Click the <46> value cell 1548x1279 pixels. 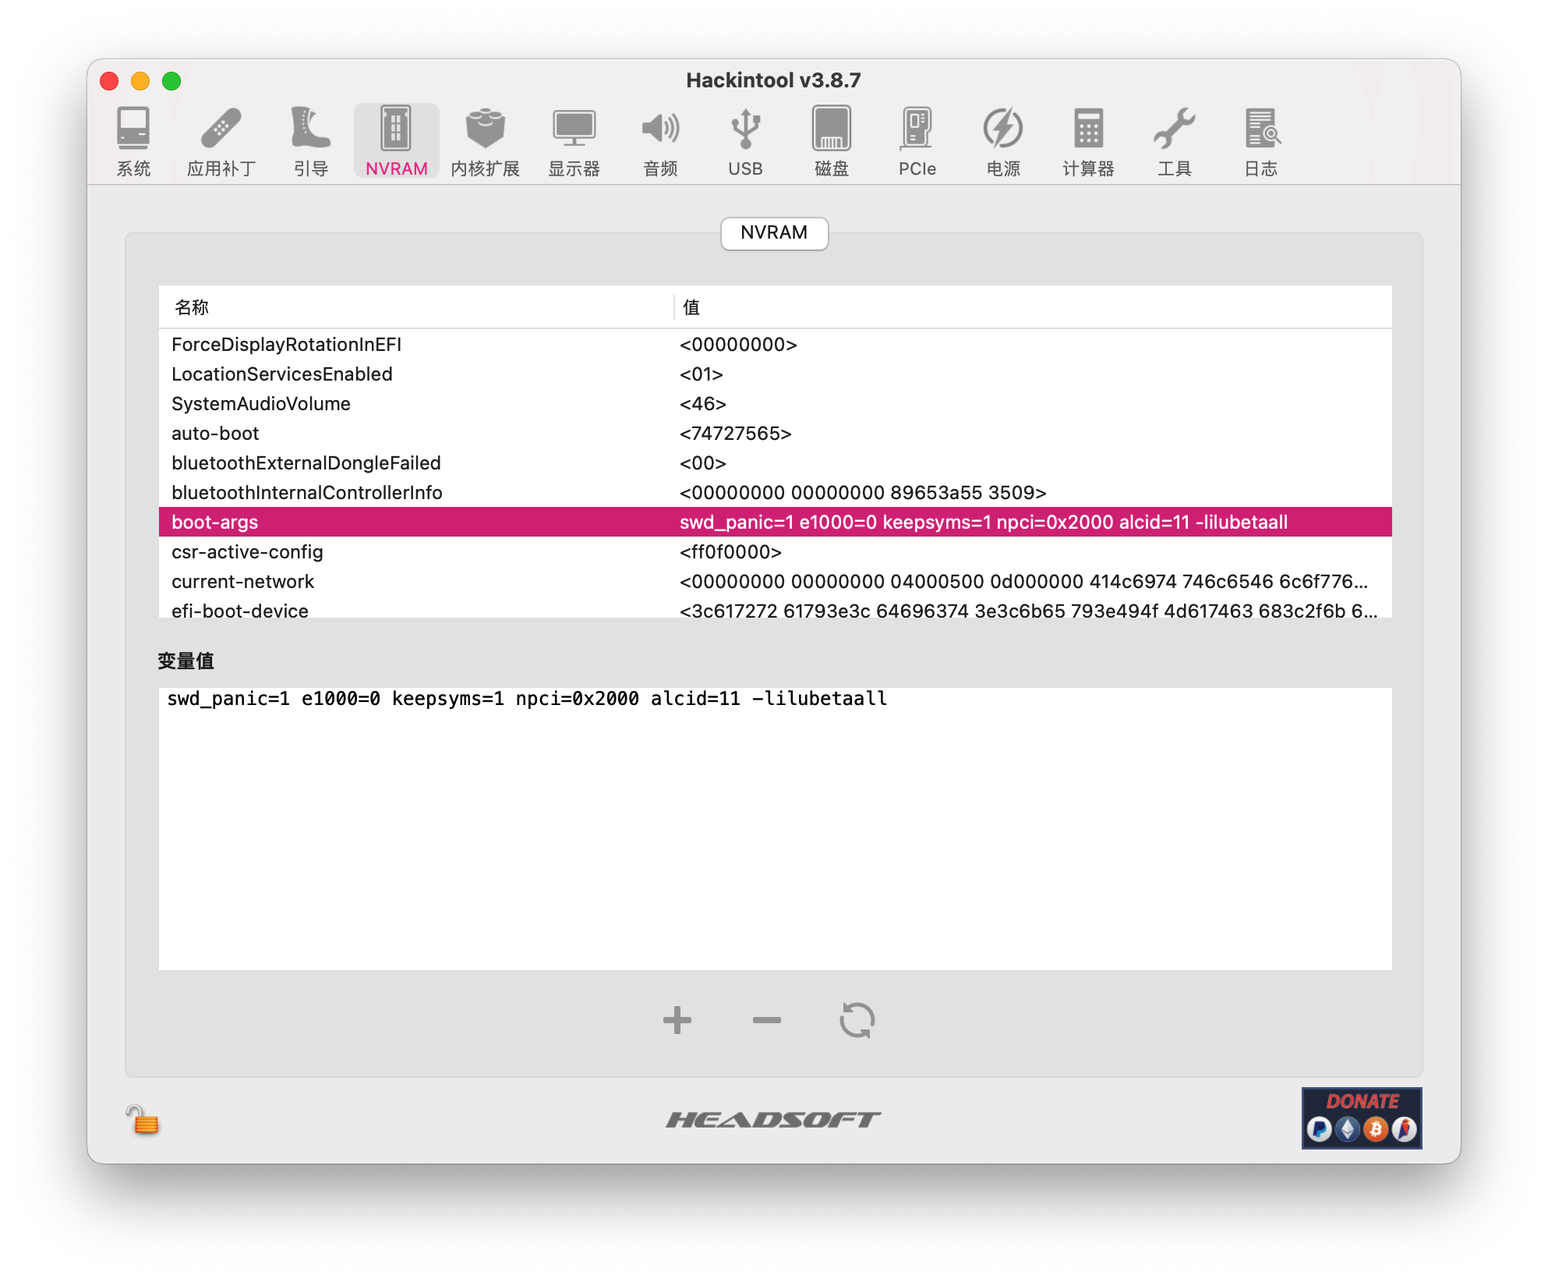click(703, 404)
